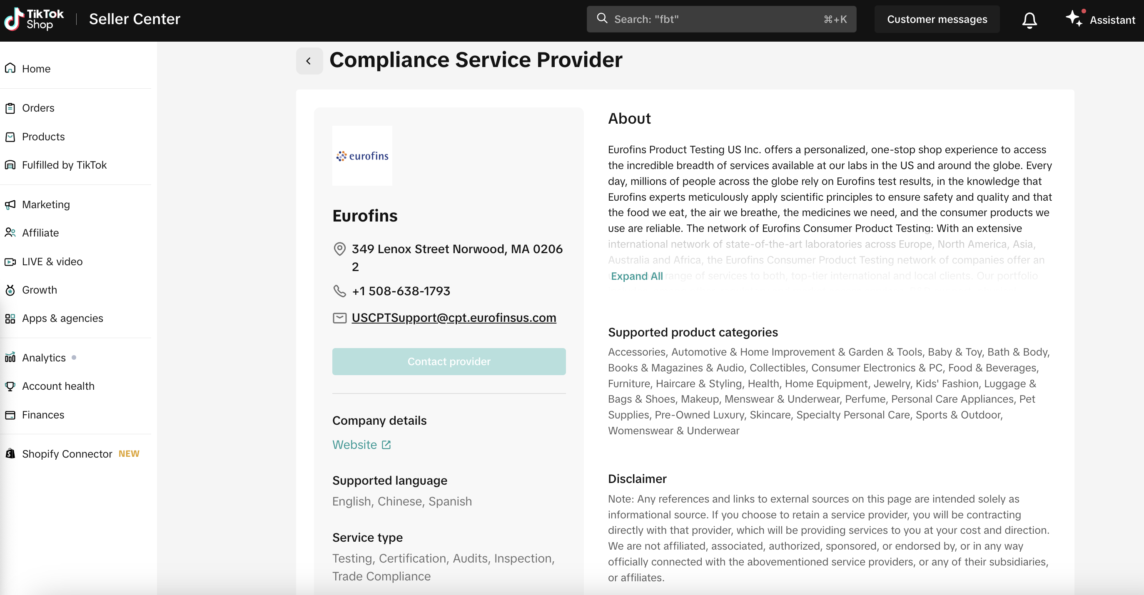
Task: Click the back arrow beside page title
Action: [x=309, y=61]
